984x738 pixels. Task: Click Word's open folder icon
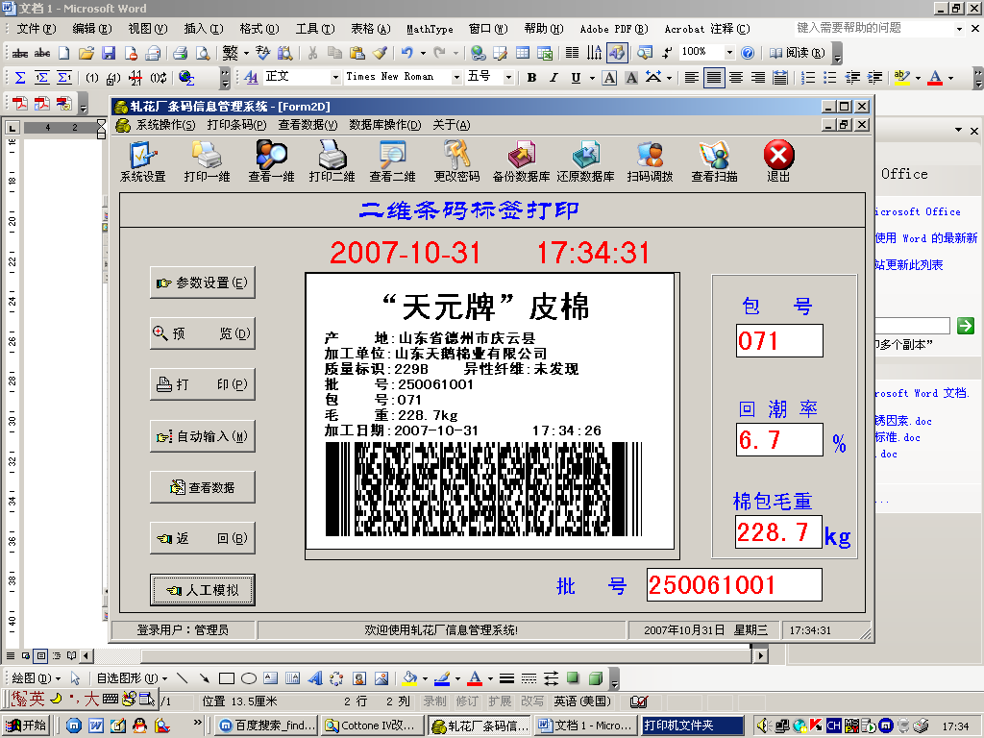pos(86,53)
